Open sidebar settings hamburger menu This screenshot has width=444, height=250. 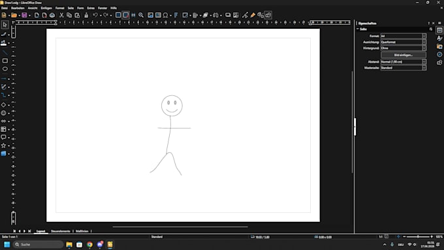(439, 23)
